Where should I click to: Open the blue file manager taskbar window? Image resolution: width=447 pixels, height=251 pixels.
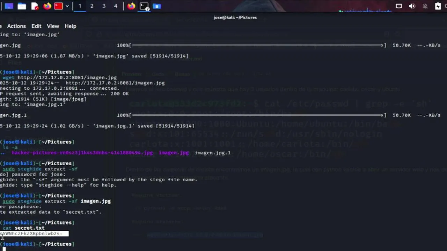tap(157, 6)
